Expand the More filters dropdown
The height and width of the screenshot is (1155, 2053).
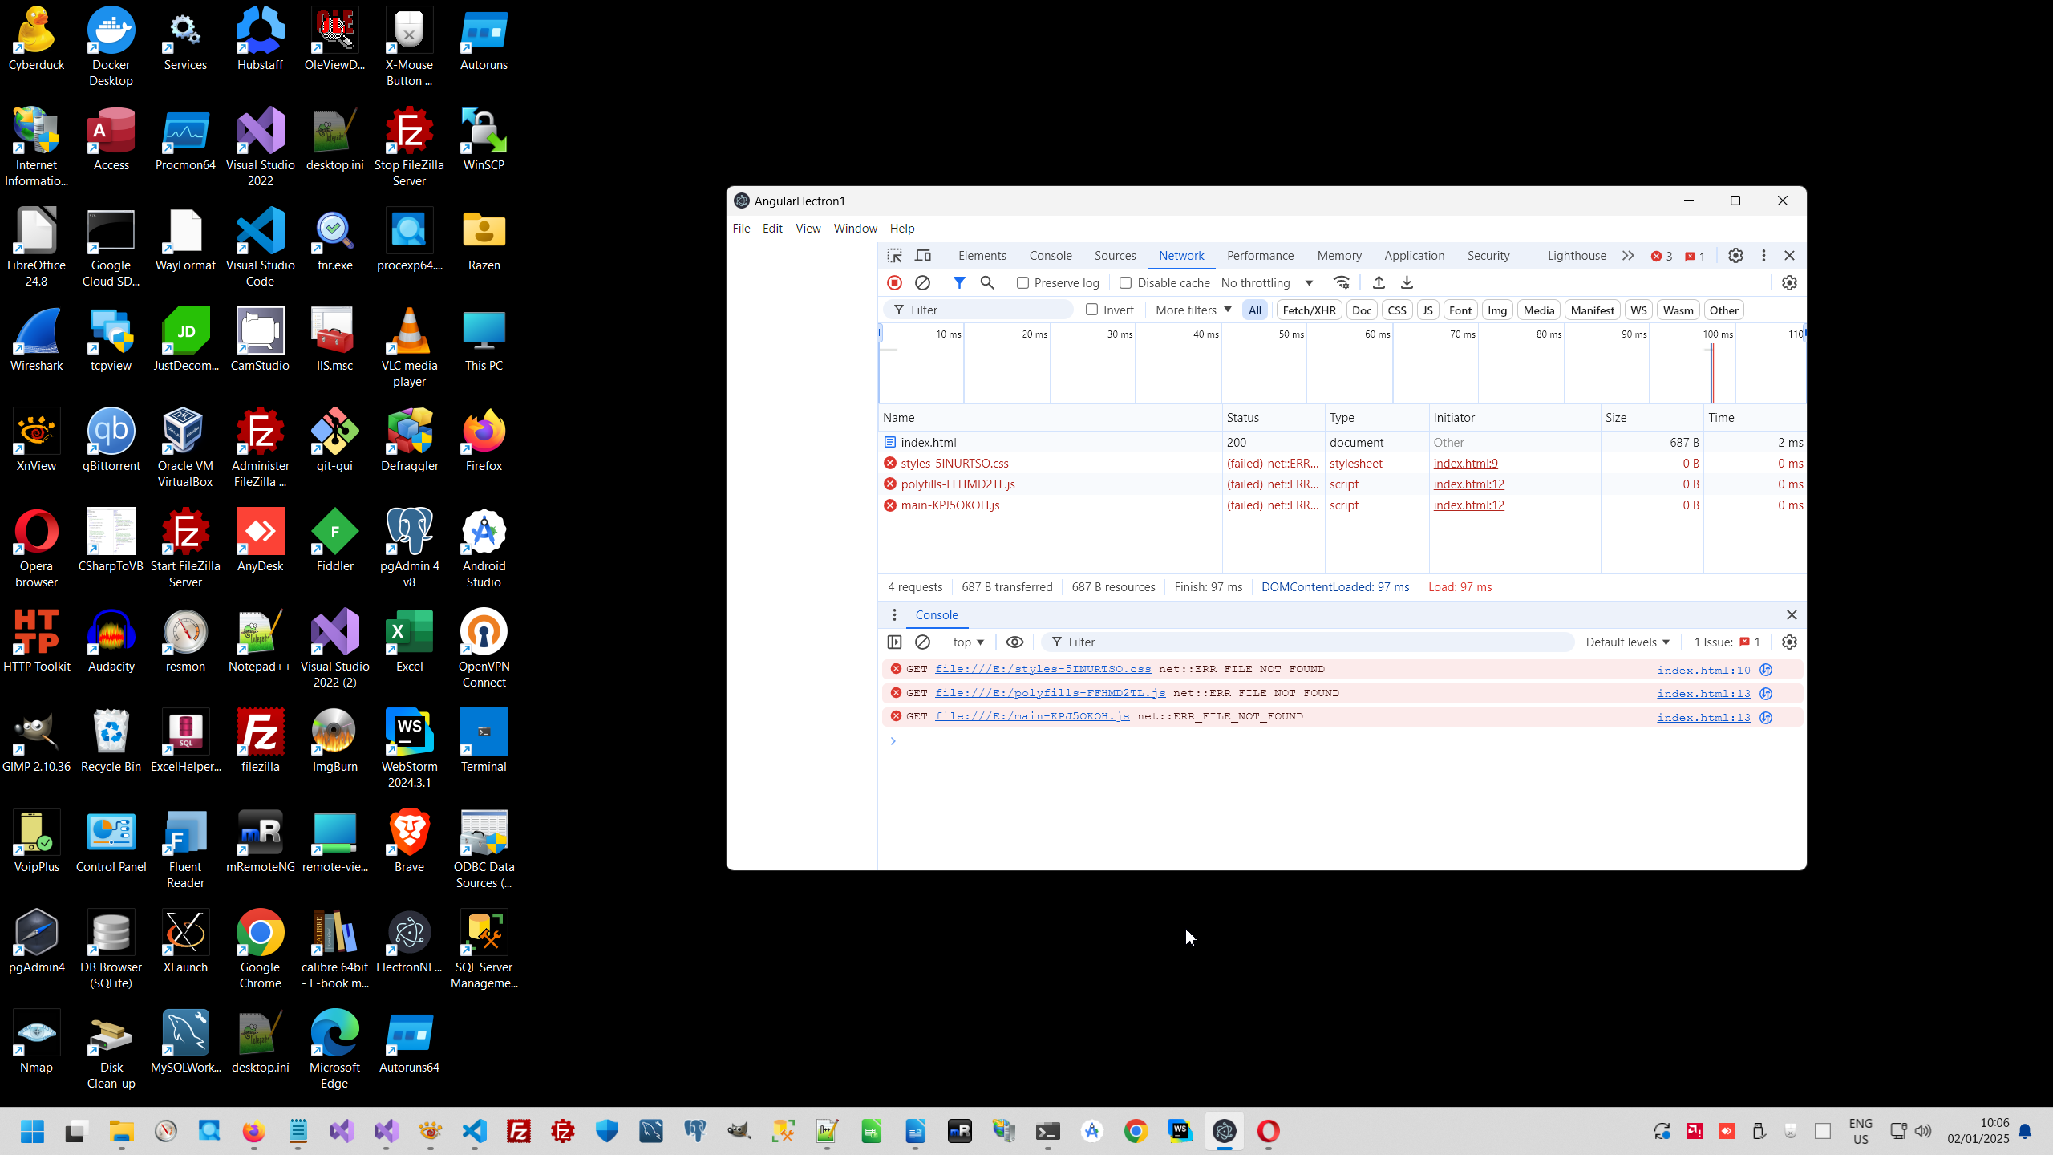pyautogui.click(x=1193, y=310)
